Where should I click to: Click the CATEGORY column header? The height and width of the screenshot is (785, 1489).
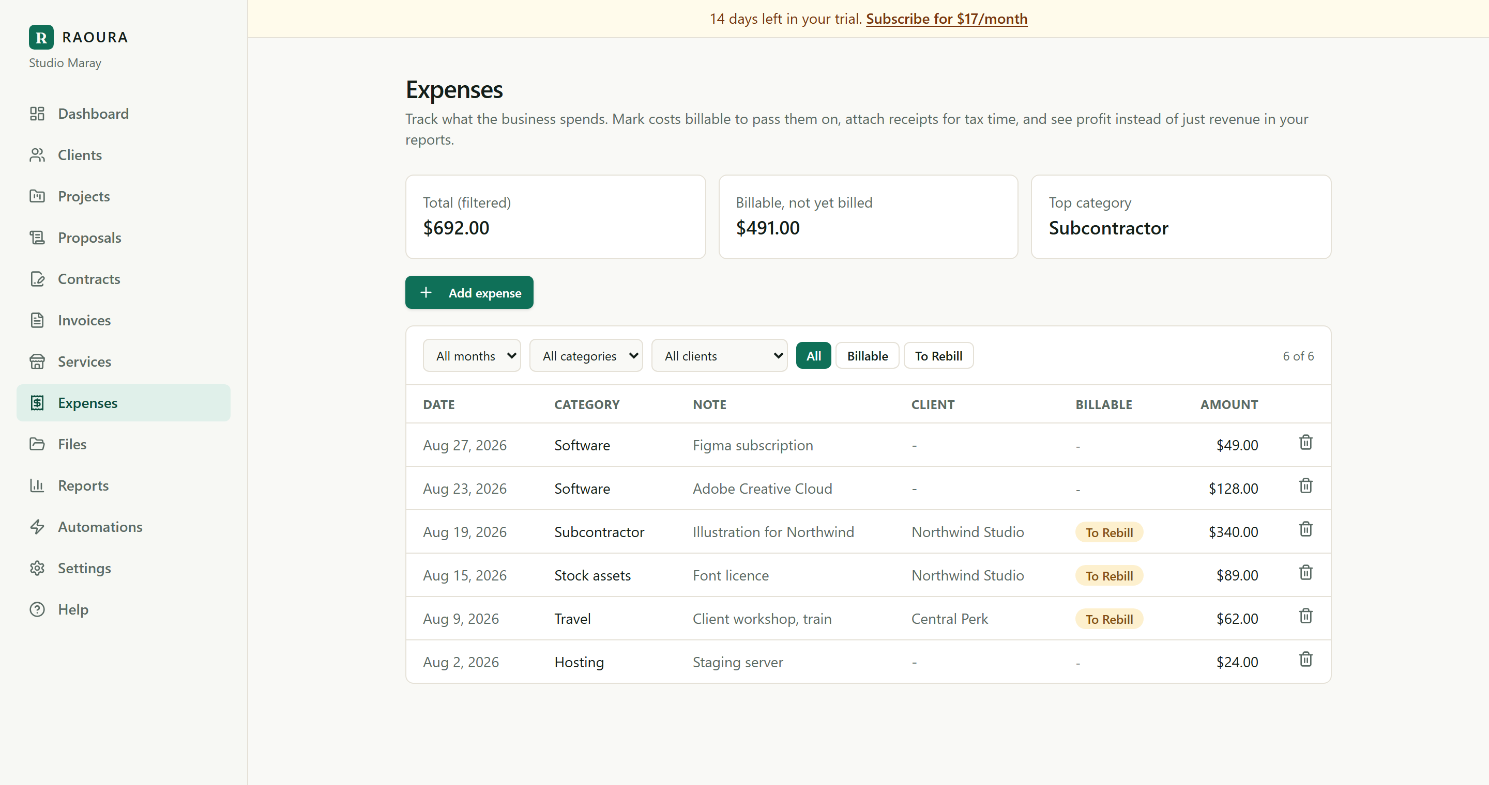point(587,404)
